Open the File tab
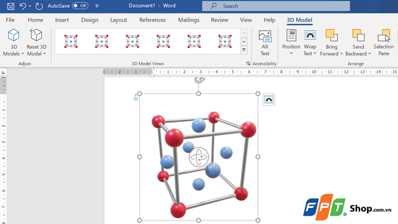Viewport: 398px width, 224px height. (x=10, y=20)
